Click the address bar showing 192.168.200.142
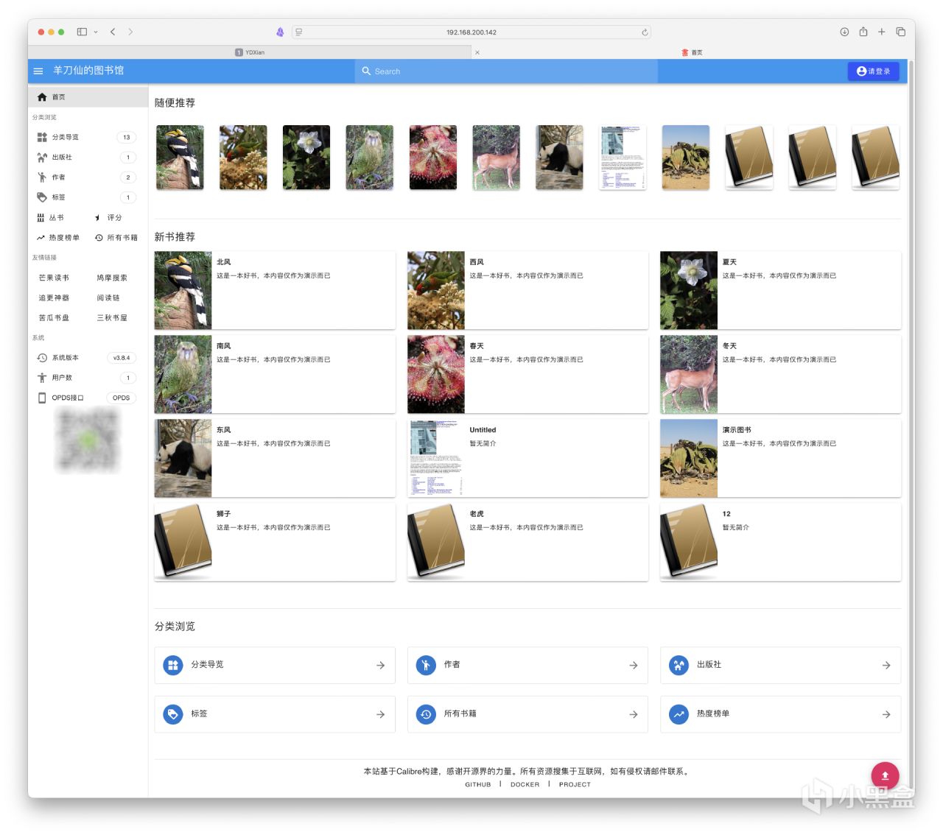The height and width of the screenshot is (835, 943). [471, 32]
